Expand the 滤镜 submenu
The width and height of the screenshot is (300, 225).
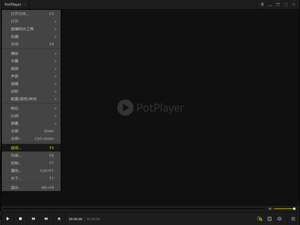point(31,84)
